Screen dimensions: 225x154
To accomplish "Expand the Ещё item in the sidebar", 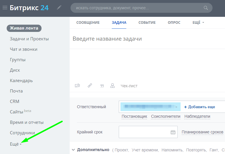I will click(x=16, y=144).
